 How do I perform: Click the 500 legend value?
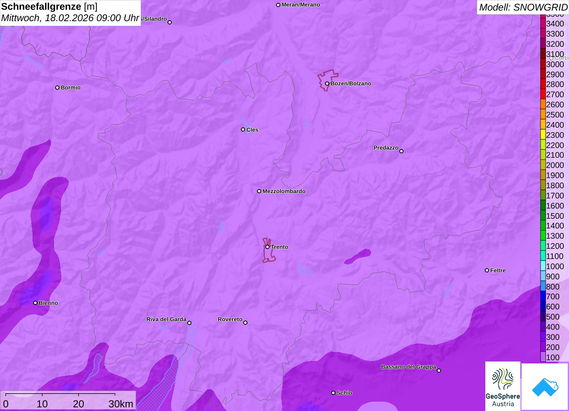pos(553,317)
